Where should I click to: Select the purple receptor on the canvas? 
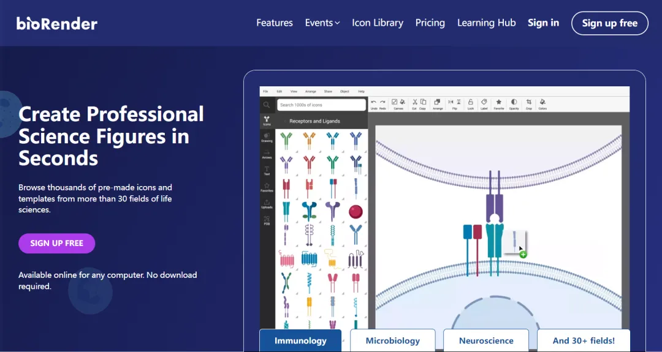point(494,196)
